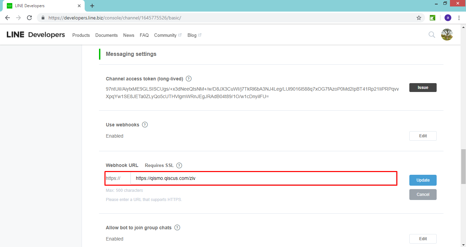The width and height of the screenshot is (466, 247).
Task: Click Issue button for channel access token
Action: pyautogui.click(x=423, y=88)
